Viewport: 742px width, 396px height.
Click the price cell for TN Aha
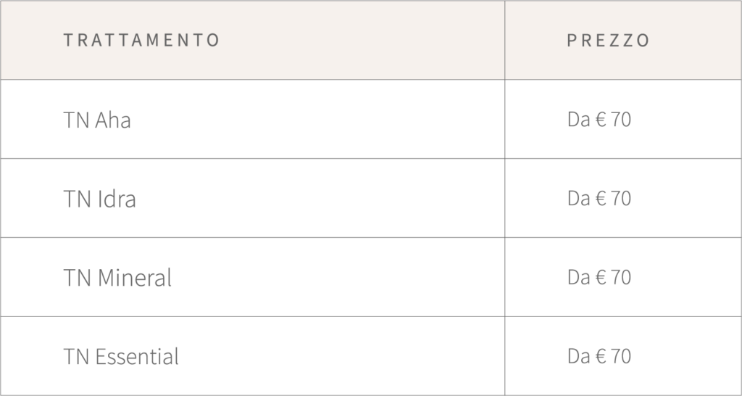coord(599,120)
